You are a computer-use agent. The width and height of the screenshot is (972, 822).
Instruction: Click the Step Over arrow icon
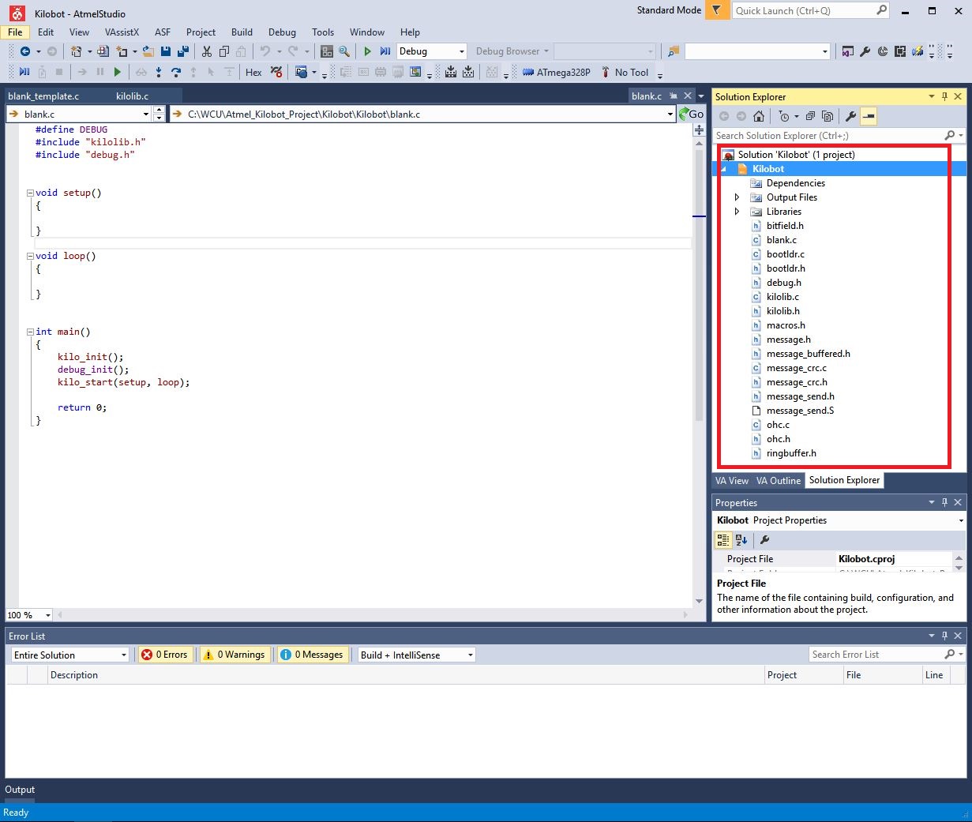[176, 73]
